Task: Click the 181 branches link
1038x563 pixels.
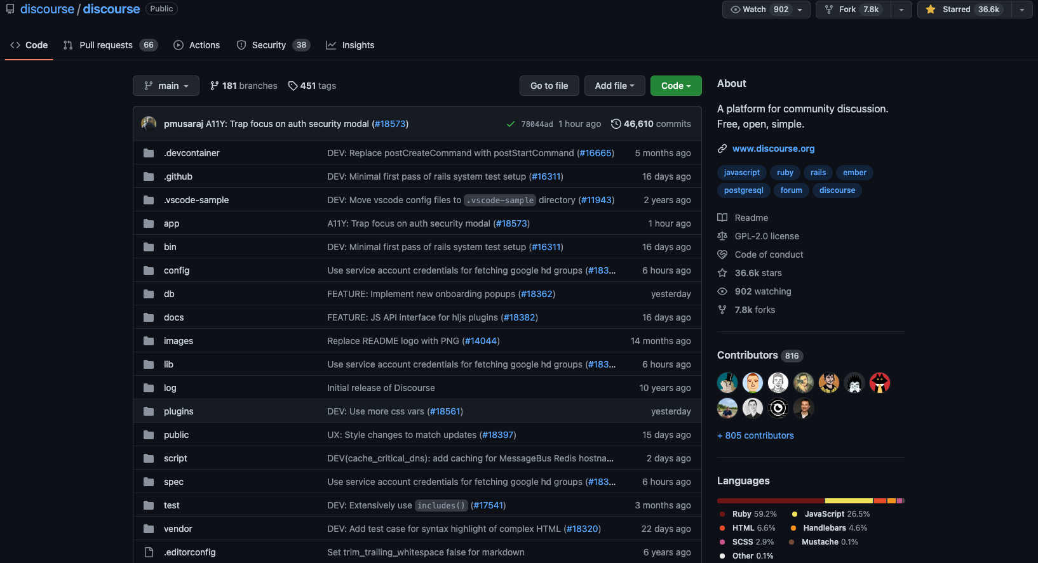Action: [x=244, y=86]
